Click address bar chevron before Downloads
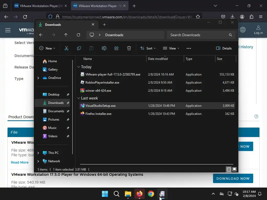This screenshot has height=200, width=267. (100, 35)
